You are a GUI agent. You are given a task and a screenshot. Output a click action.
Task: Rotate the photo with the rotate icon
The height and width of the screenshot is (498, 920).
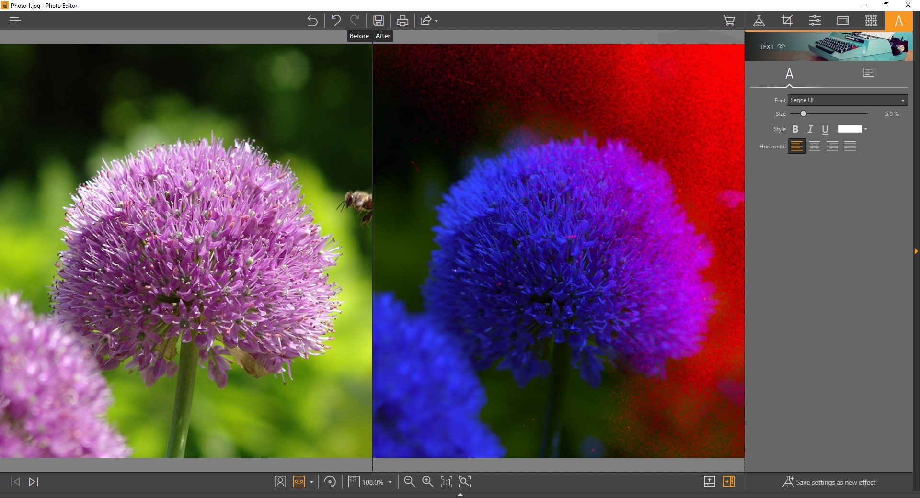coord(330,482)
